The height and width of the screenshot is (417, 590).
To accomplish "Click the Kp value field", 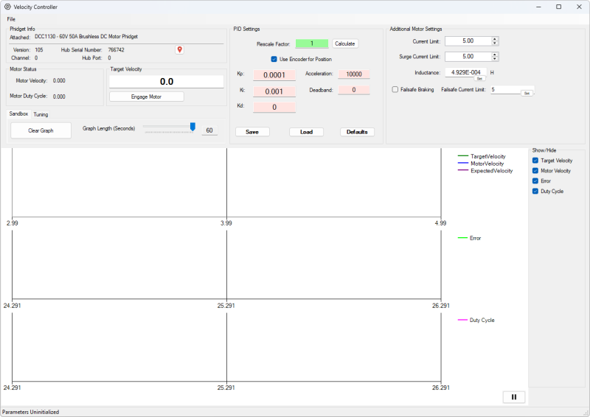I will tap(274, 75).
